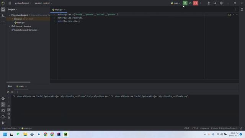The width and height of the screenshot is (245, 138).
Task: Open the Git version control tool window icon
Action: 3,123
